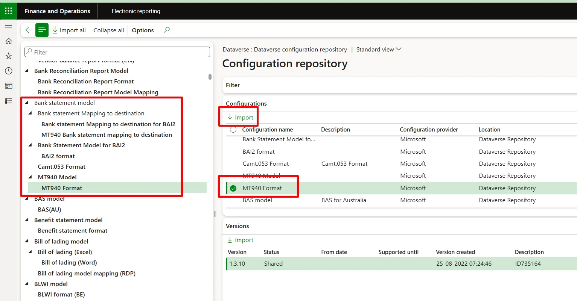
Task: Open Recent clock icon in sidebar
Action: (x=8, y=71)
